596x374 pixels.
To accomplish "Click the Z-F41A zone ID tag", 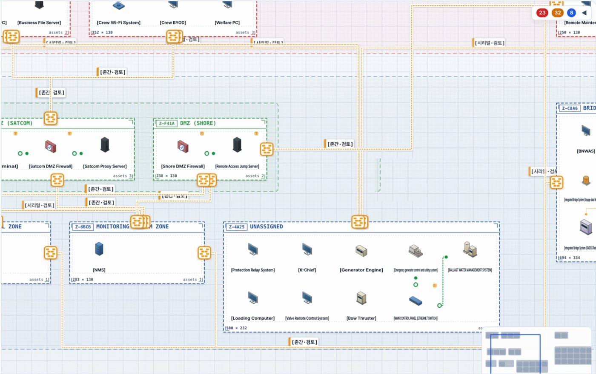I will (x=166, y=124).
